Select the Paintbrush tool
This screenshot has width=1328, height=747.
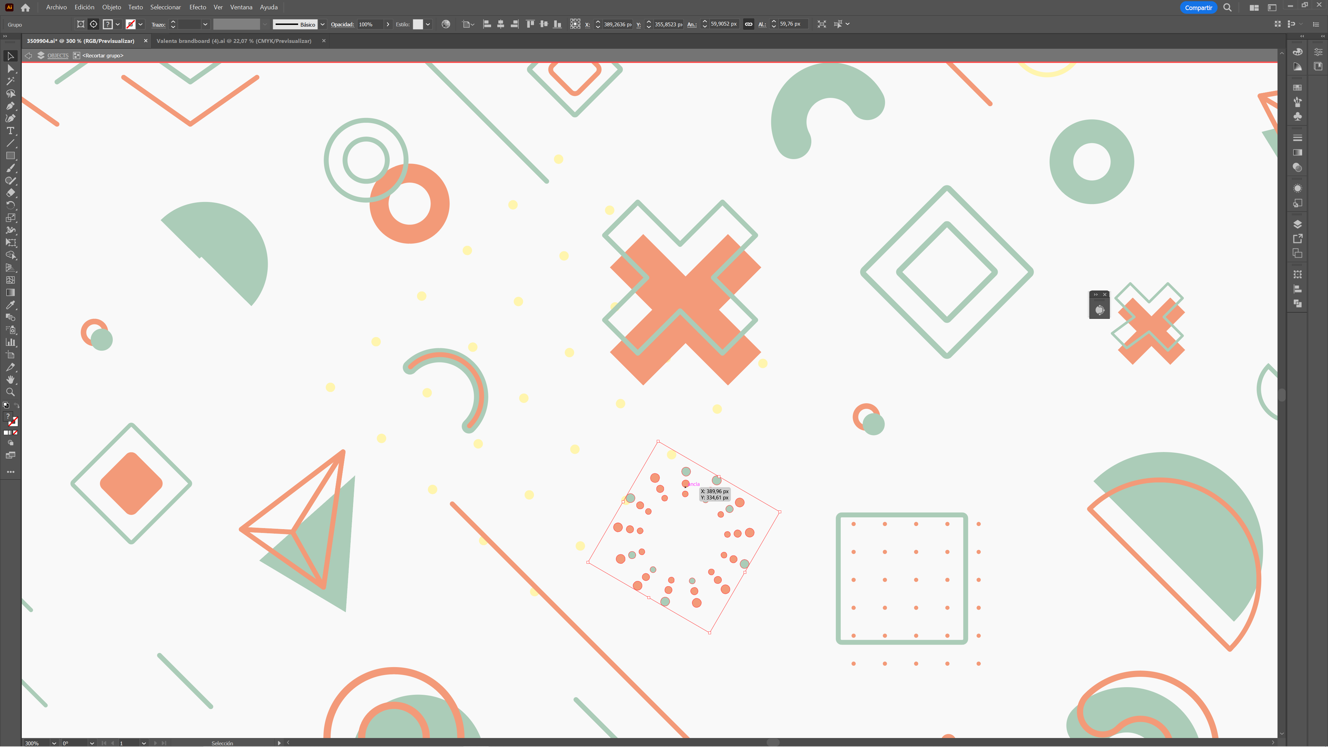(x=10, y=168)
